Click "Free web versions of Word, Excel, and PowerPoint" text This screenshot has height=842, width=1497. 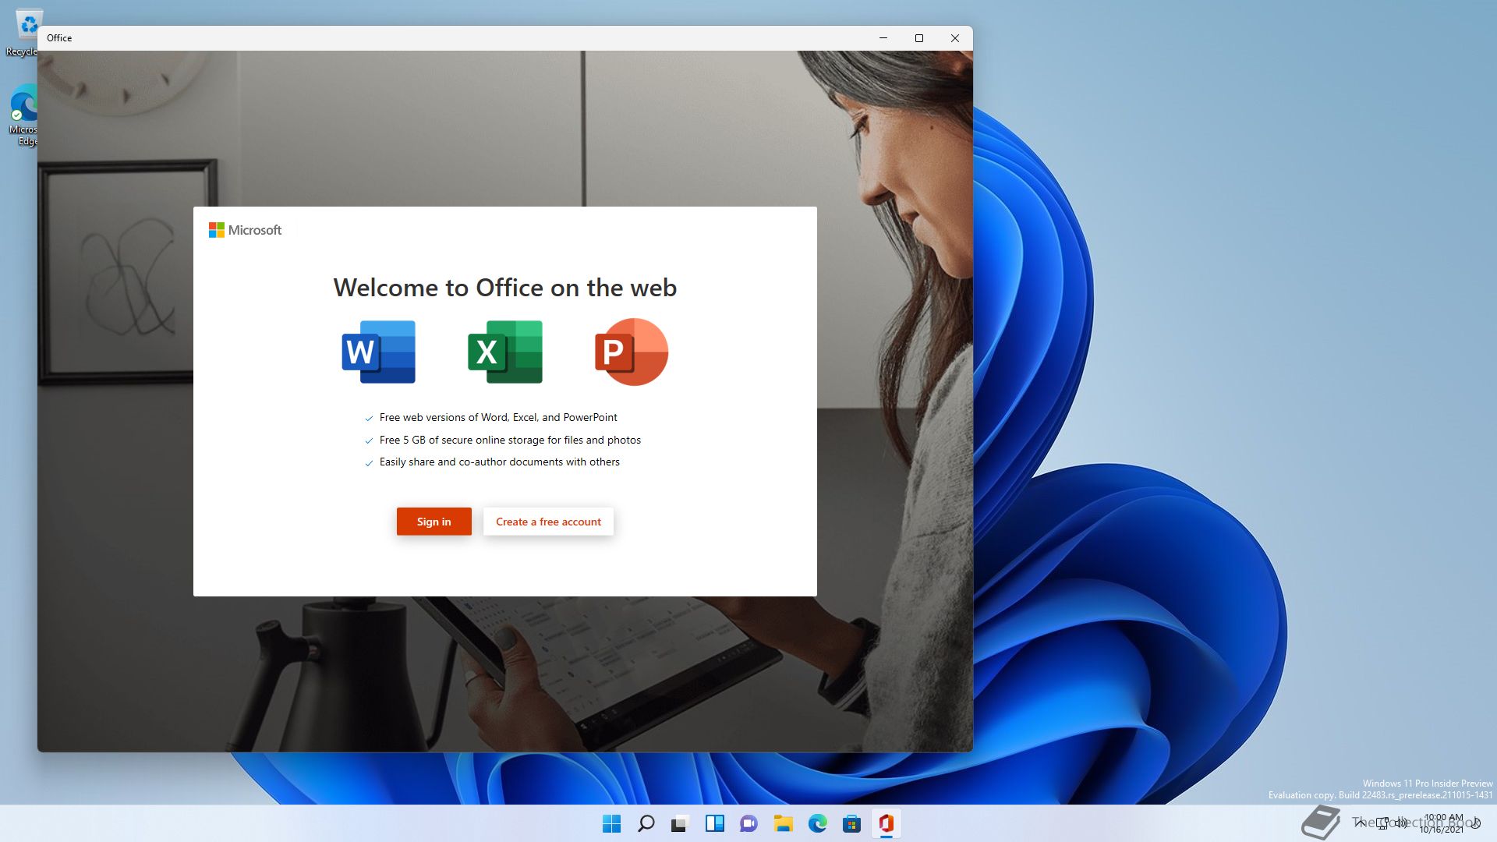coord(498,418)
